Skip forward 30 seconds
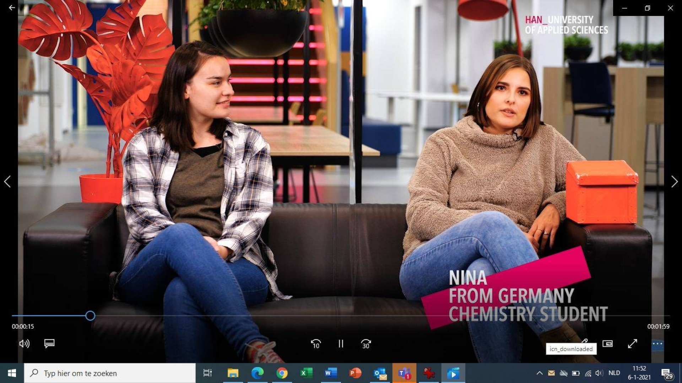The image size is (682, 383). (x=366, y=344)
